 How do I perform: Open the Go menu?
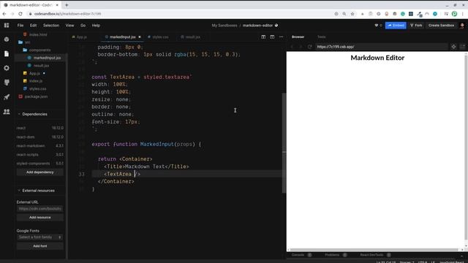pyautogui.click(x=83, y=26)
